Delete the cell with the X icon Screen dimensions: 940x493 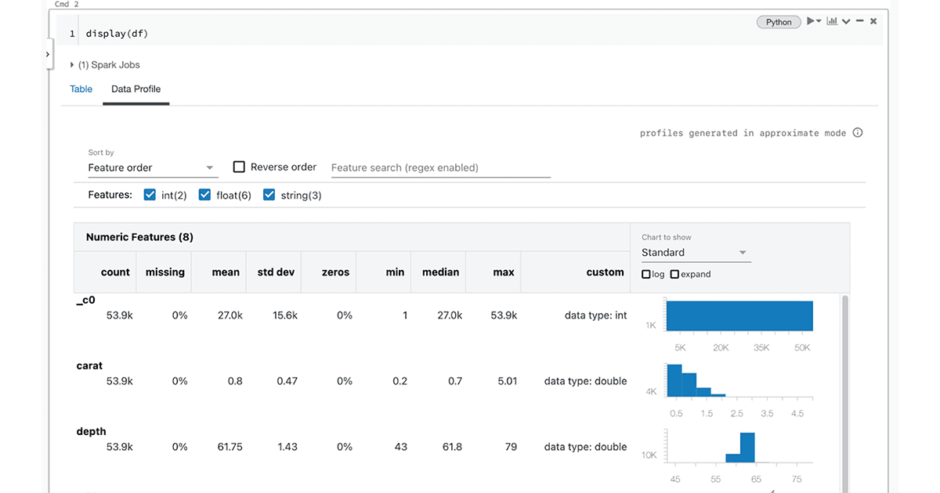[x=873, y=21]
